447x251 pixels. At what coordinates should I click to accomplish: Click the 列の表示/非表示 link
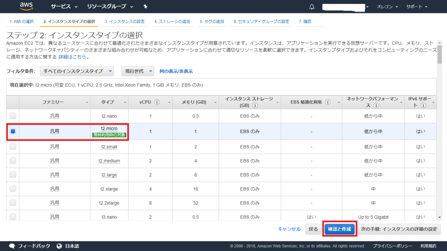[x=176, y=71]
